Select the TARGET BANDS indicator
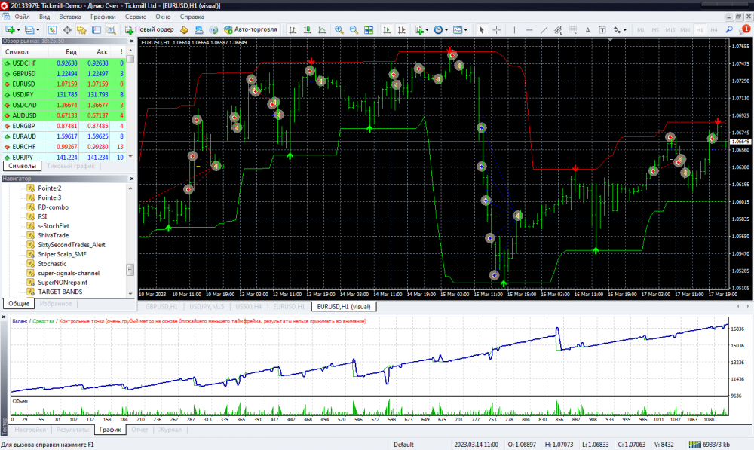Viewport: 754px width, 450px height. pyautogui.click(x=60, y=292)
